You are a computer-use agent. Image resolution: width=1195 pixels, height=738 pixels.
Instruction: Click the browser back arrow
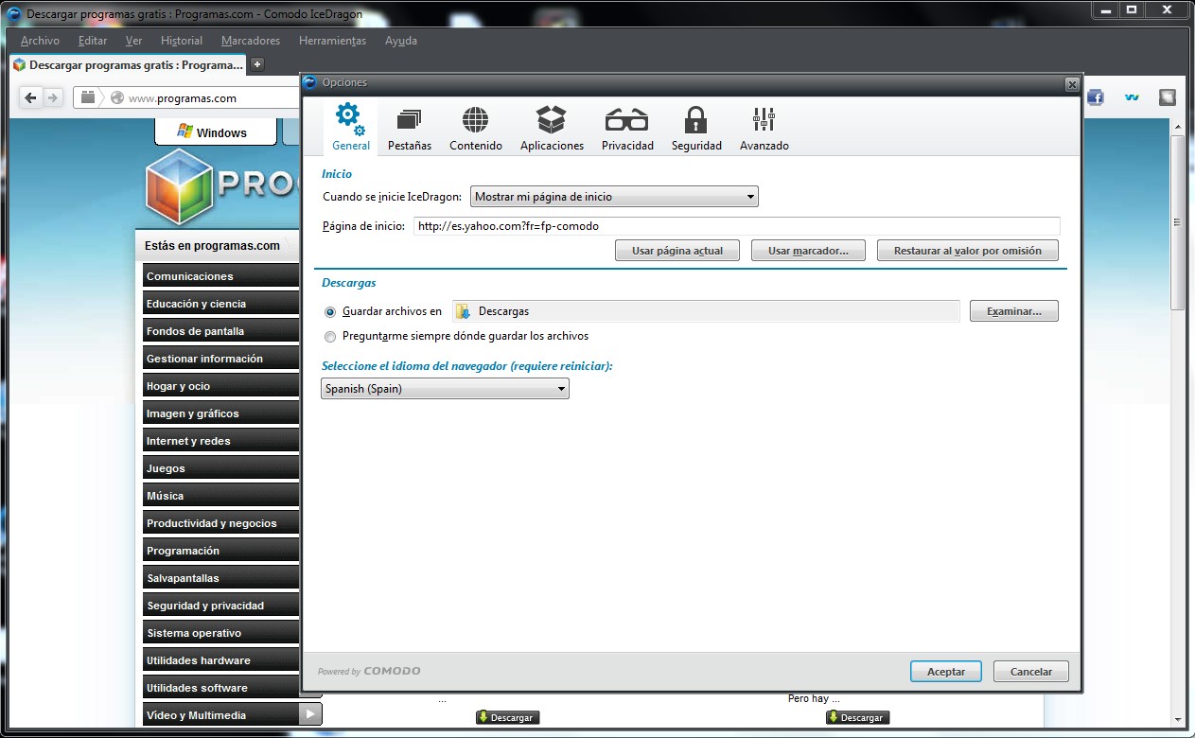pos(31,97)
